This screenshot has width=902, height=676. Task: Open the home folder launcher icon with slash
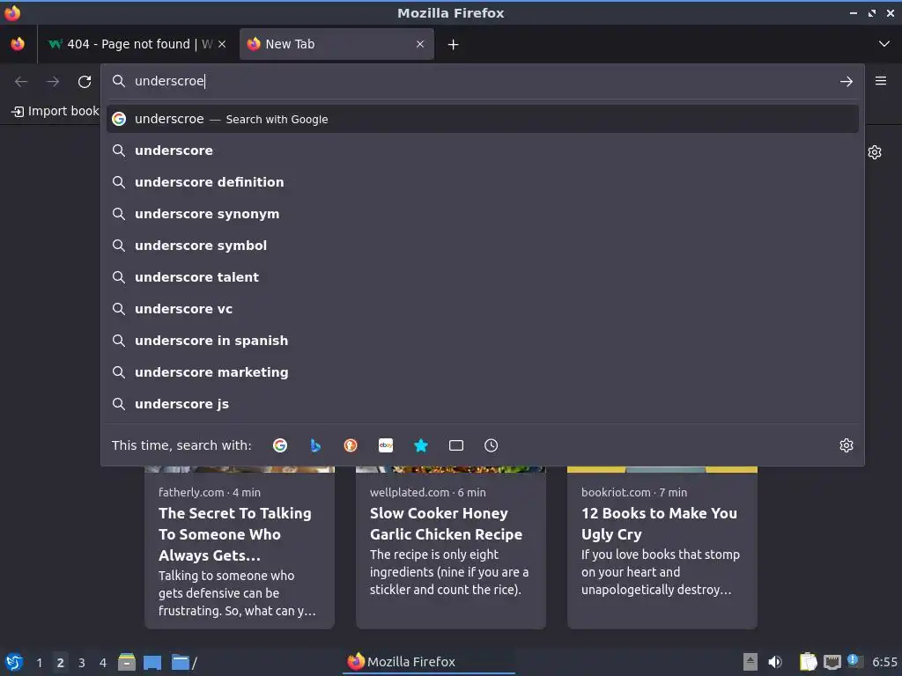pyautogui.click(x=183, y=662)
